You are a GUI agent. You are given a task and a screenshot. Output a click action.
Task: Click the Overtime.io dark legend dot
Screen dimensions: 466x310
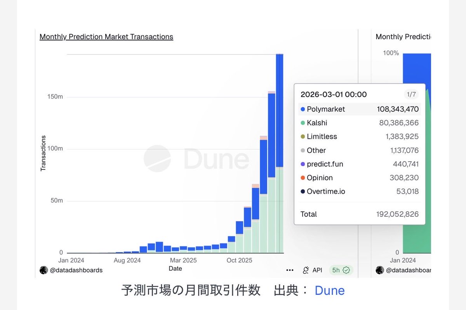(x=303, y=192)
